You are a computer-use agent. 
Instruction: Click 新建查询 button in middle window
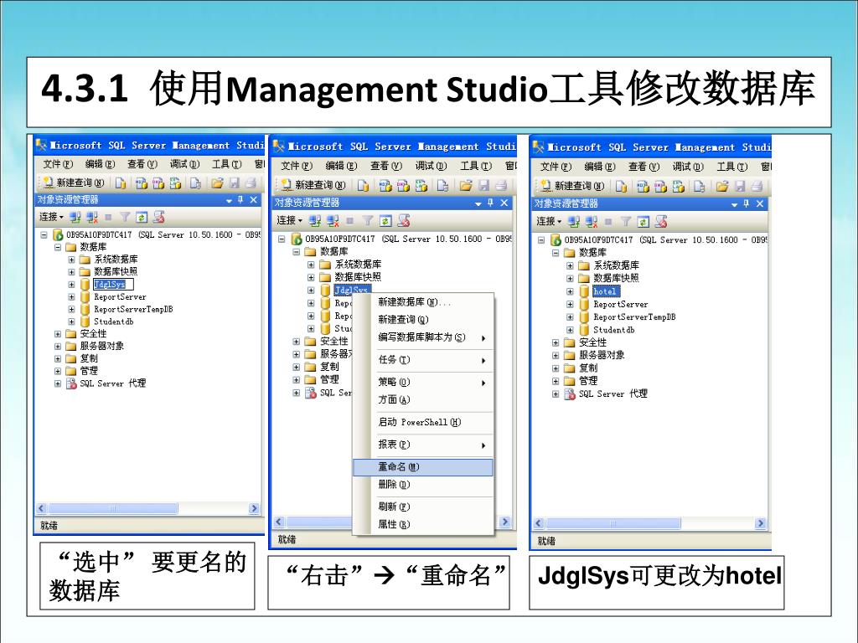313,185
